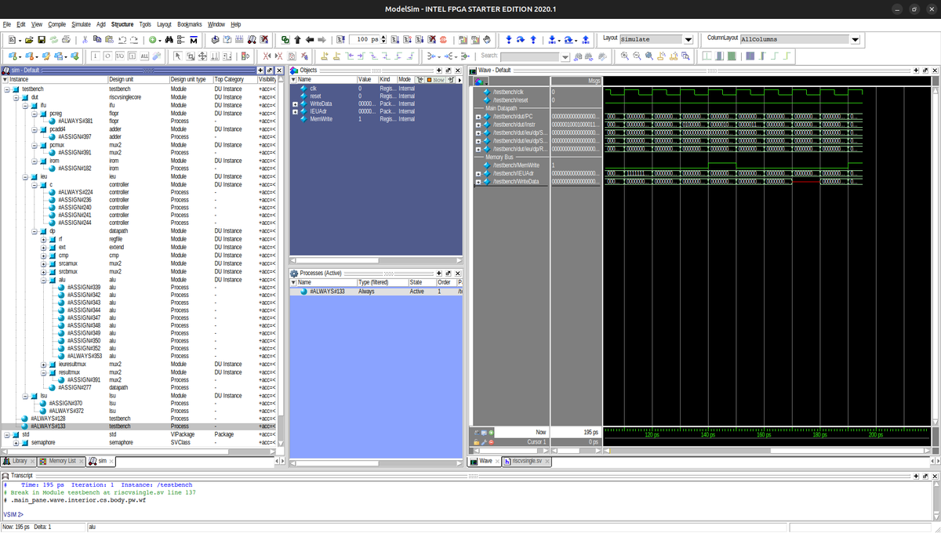The image size is (941, 533).
Task: Open the Bookmarks menu
Action: [x=190, y=24]
